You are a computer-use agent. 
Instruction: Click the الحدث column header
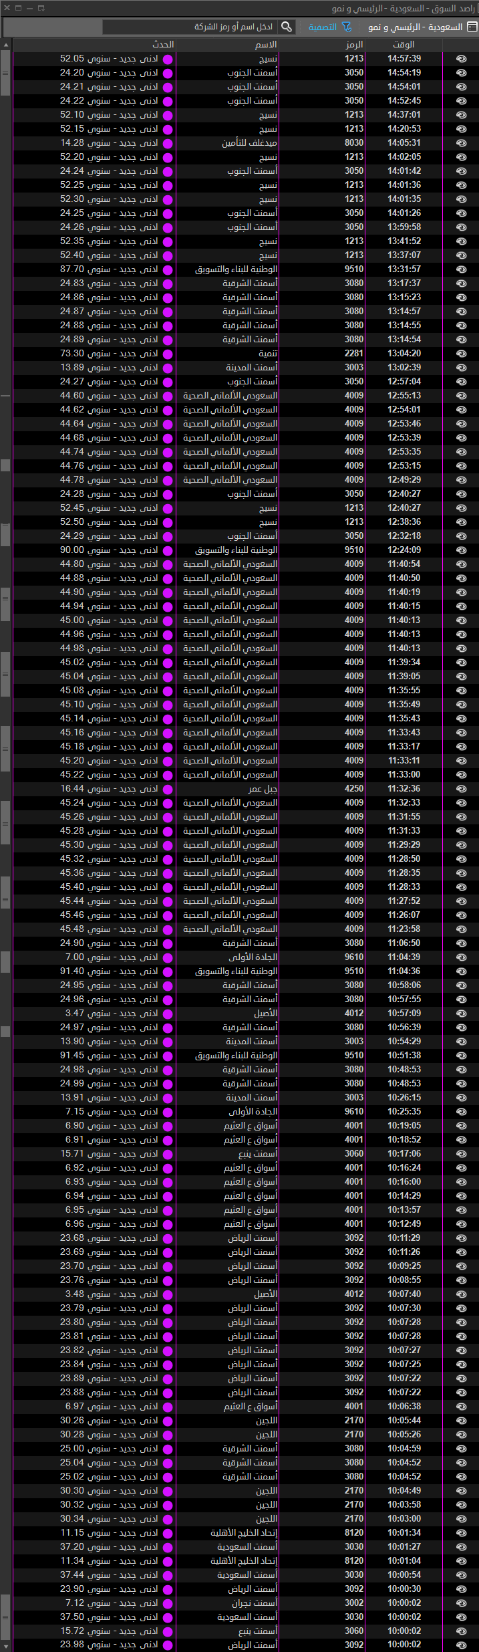point(163,44)
